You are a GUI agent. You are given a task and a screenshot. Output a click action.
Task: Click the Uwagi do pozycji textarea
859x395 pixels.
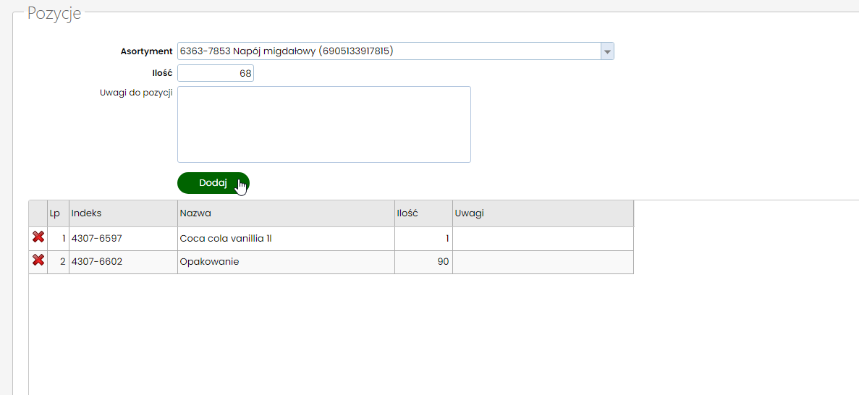click(323, 124)
